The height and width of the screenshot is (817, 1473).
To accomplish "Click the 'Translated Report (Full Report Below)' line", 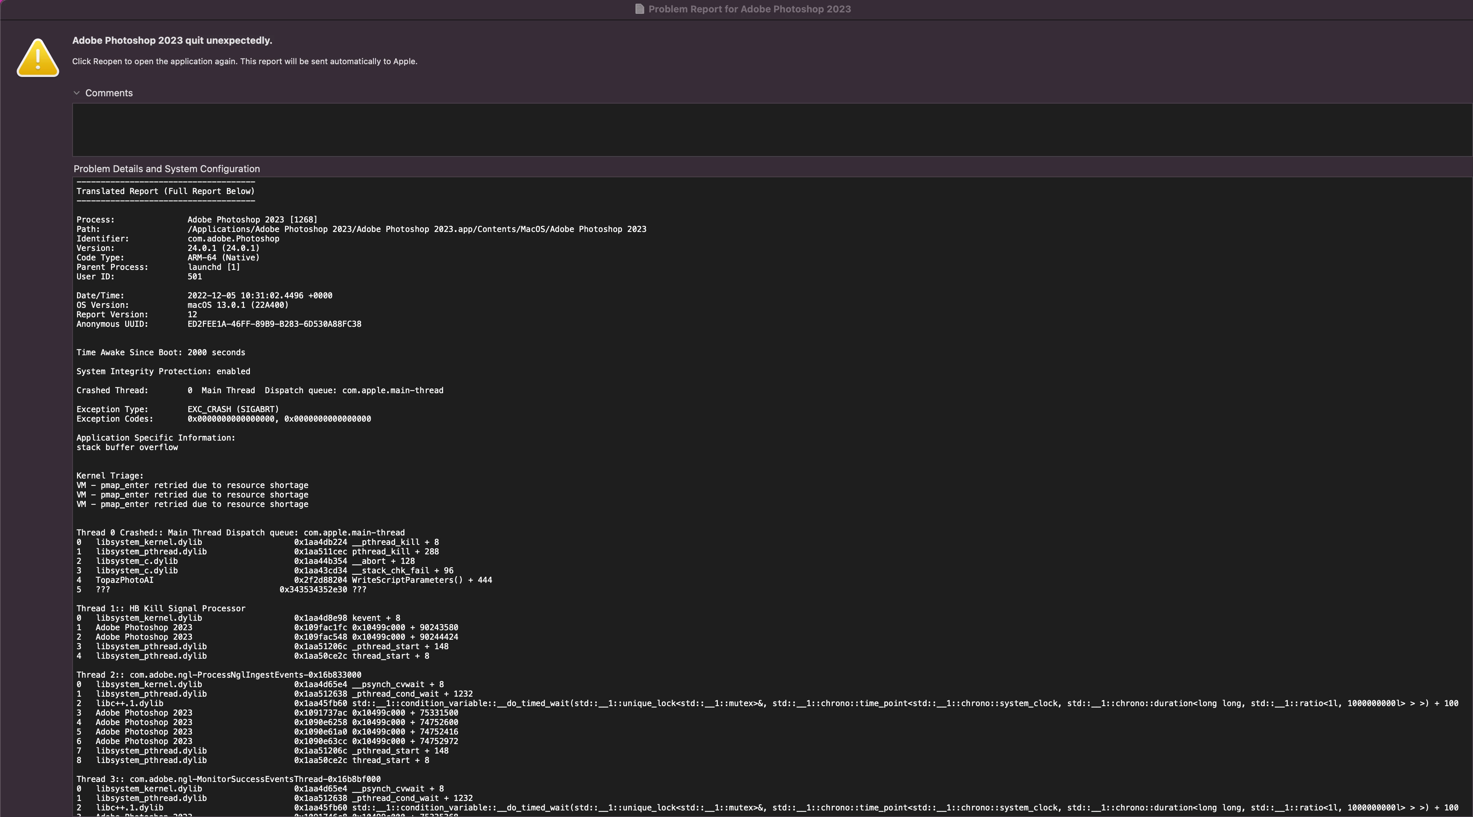I will click(x=165, y=191).
